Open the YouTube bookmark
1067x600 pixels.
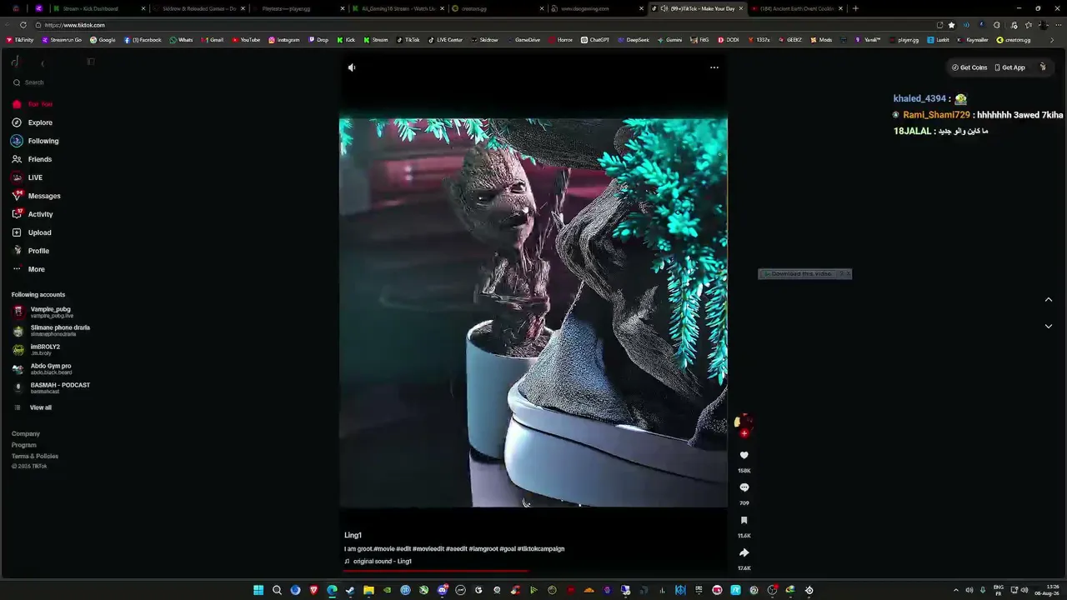click(246, 40)
